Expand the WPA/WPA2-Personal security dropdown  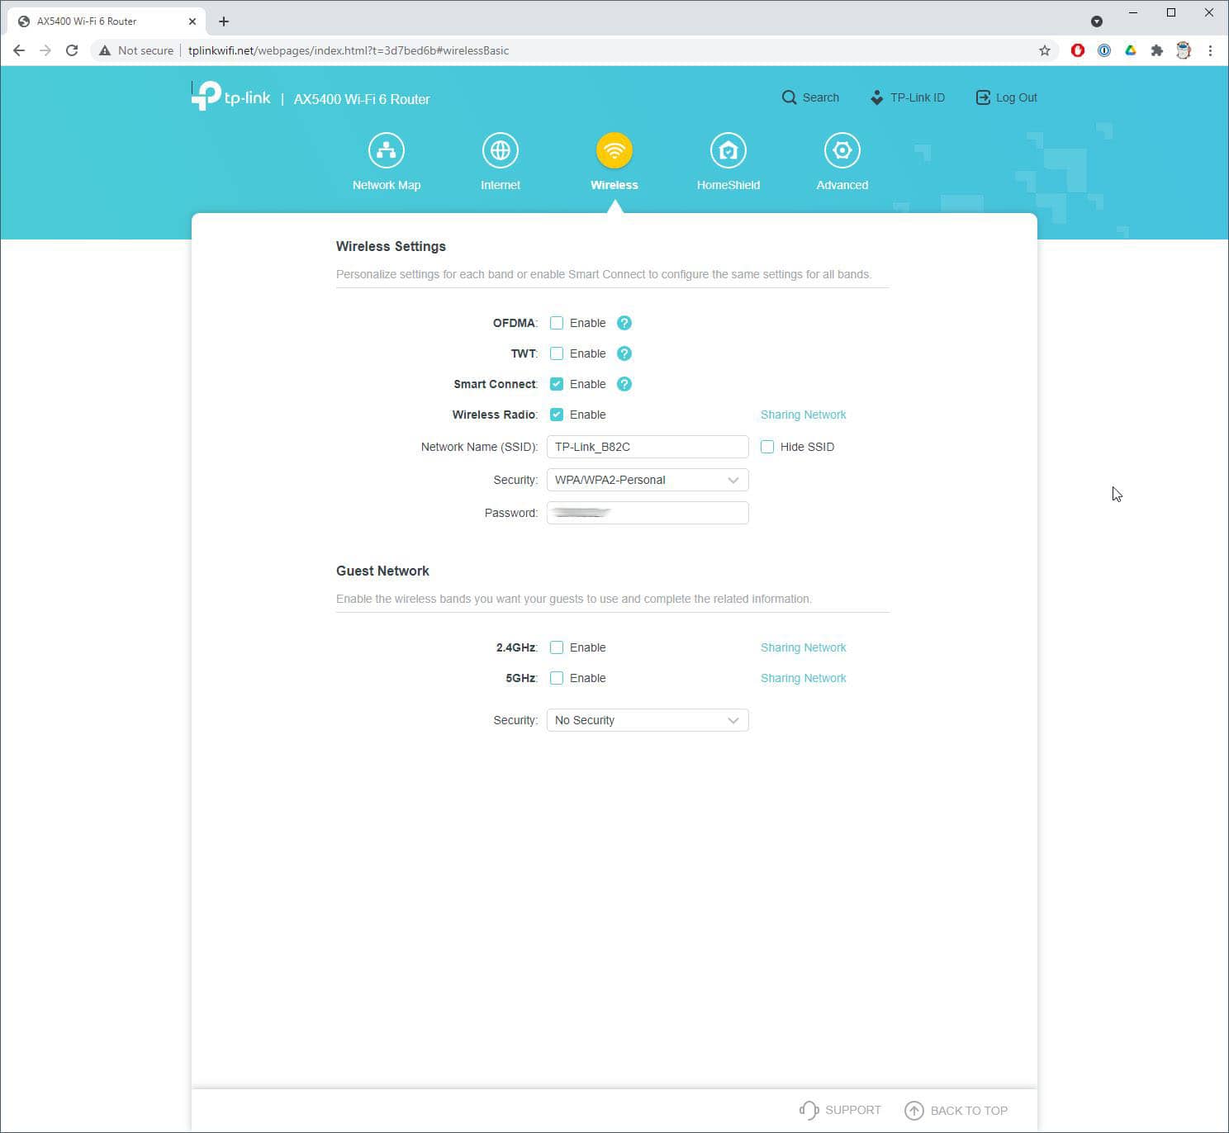648,480
